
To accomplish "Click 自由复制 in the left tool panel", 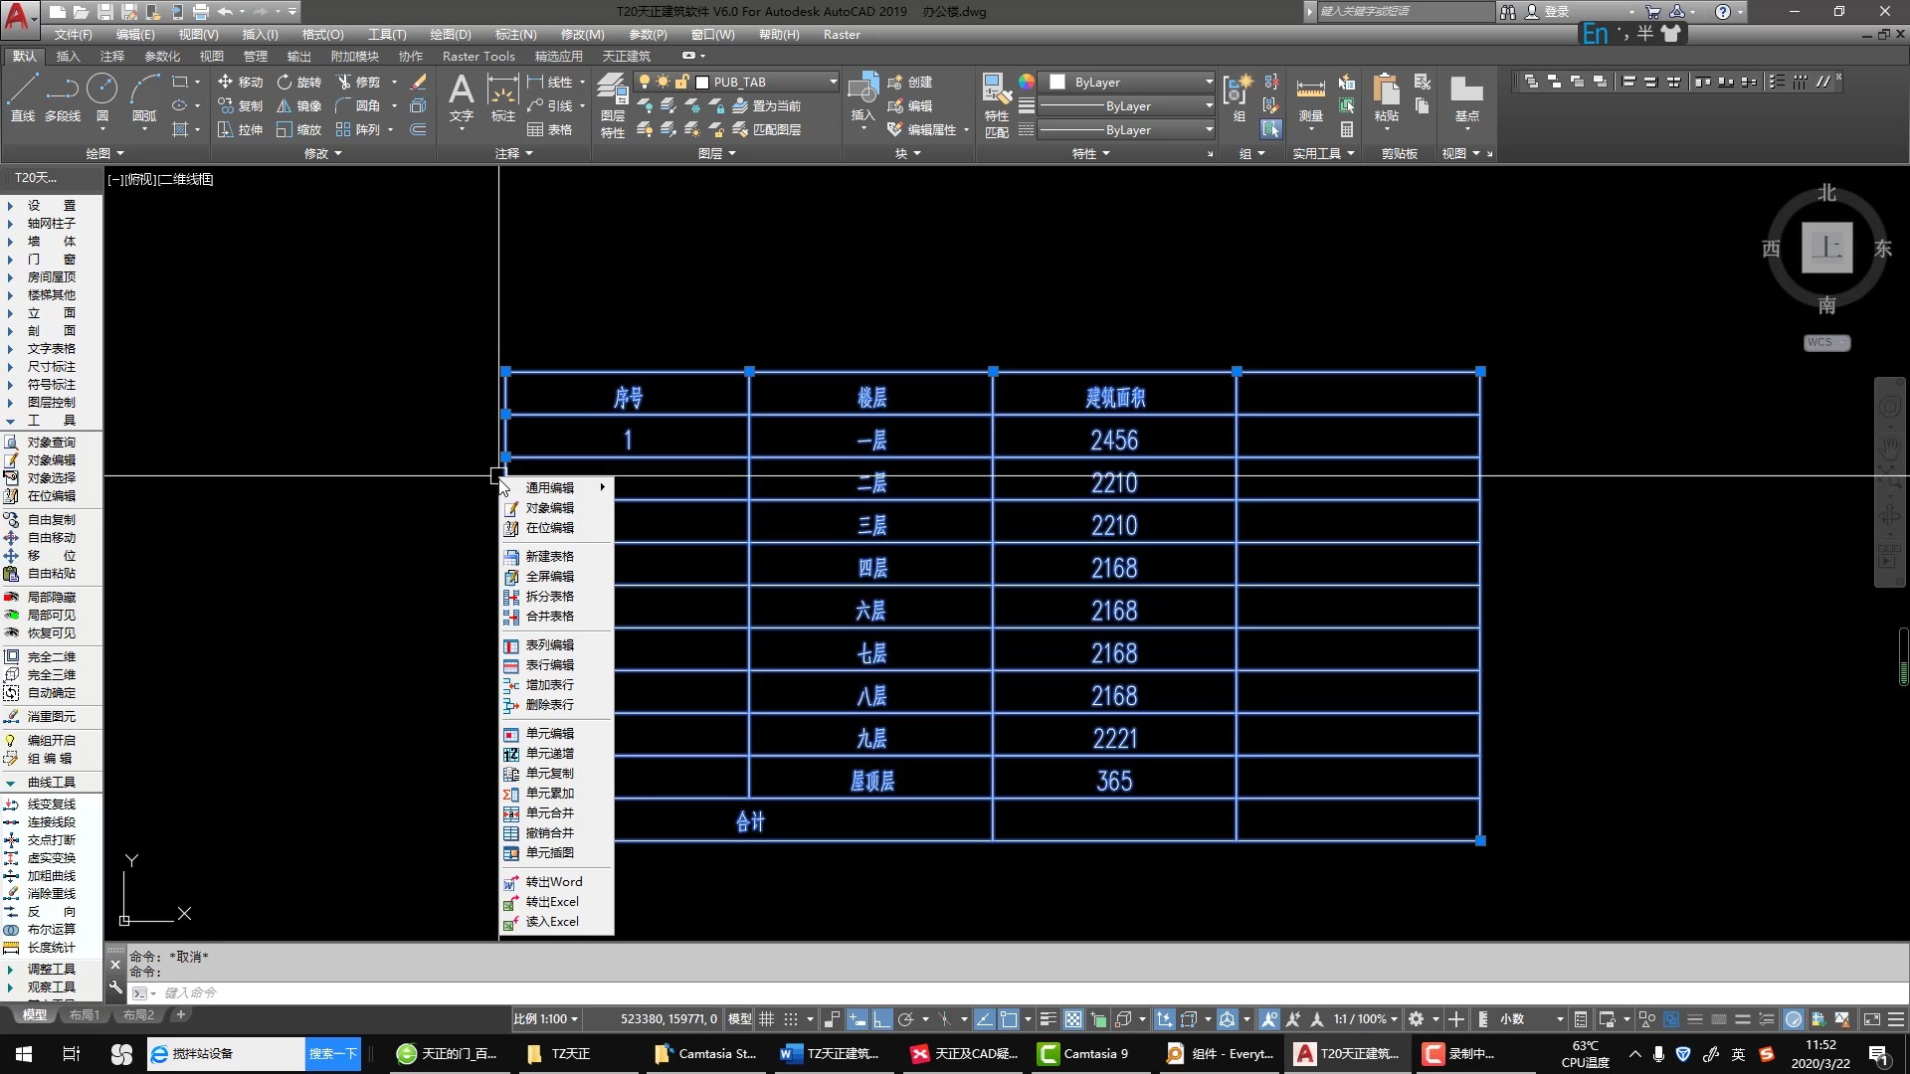I will [x=51, y=520].
